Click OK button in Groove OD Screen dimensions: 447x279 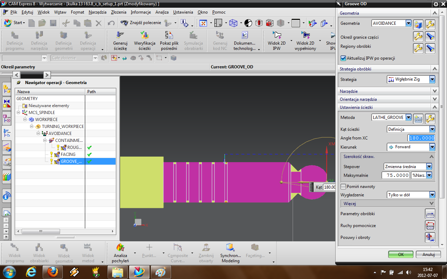pos(401,255)
